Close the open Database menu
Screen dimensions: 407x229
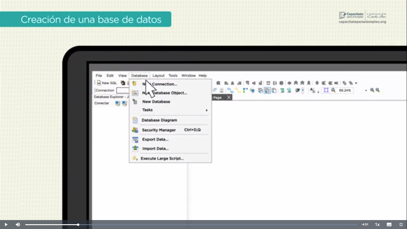139,76
